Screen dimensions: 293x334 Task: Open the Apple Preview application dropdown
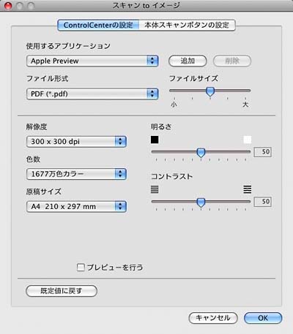[x=92, y=61]
